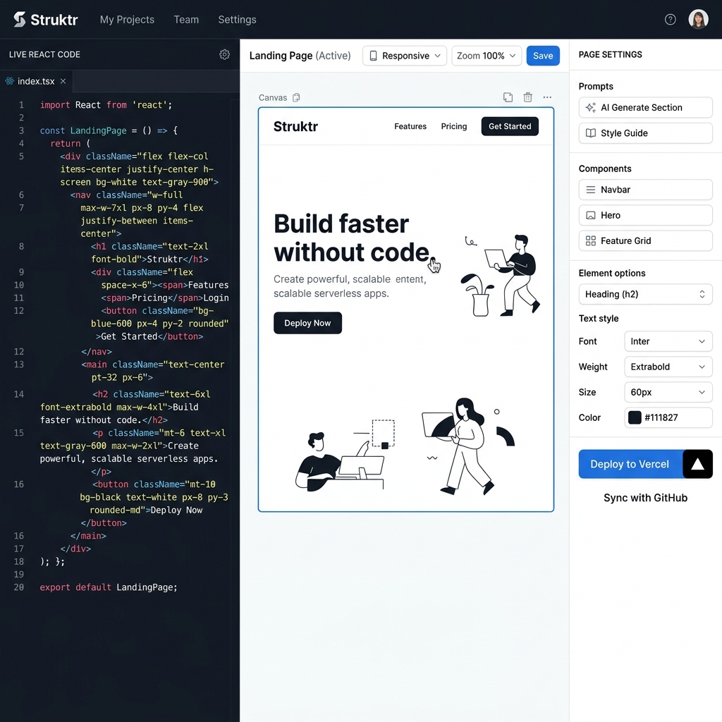Select the Heading (h2) element stepper
Screen dimensions: 722x722
pos(646,294)
